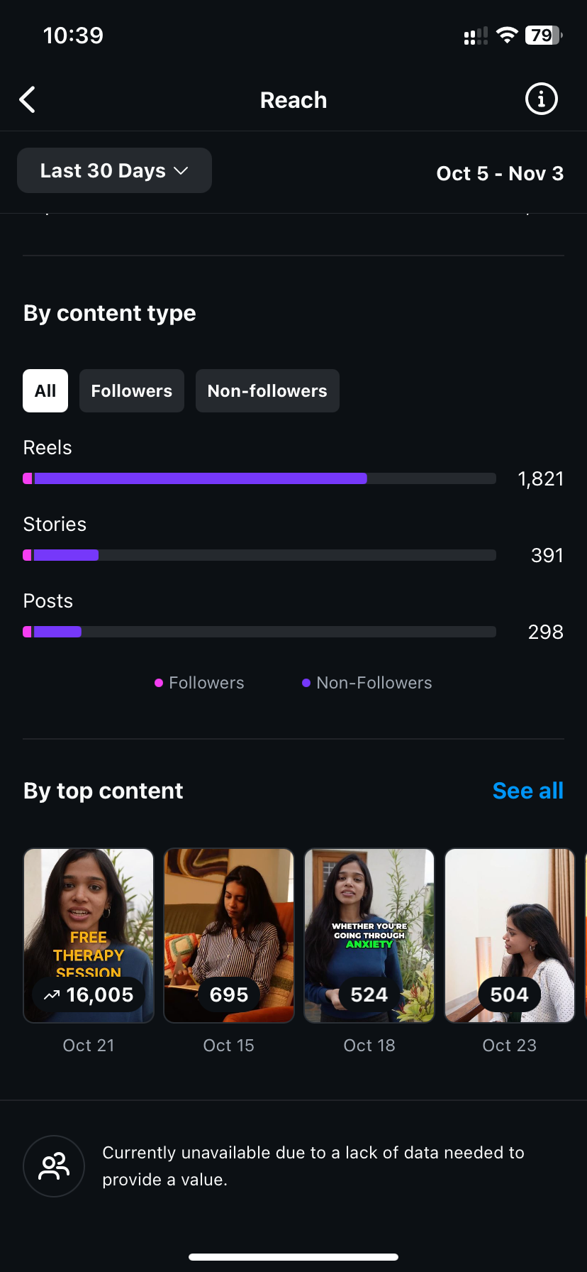Tap the audience people icon
The width and height of the screenshot is (587, 1272).
pyautogui.click(x=54, y=1166)
